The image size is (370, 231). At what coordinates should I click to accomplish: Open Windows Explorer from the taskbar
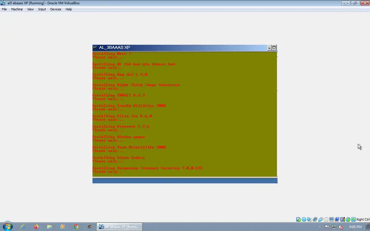click(x=49, y=227)
